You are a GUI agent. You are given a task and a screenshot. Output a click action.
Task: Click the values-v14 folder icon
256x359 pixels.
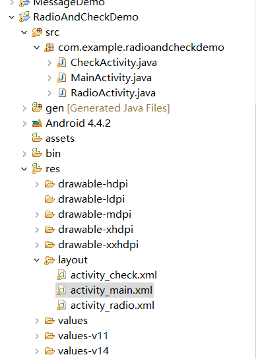(49, 351)
